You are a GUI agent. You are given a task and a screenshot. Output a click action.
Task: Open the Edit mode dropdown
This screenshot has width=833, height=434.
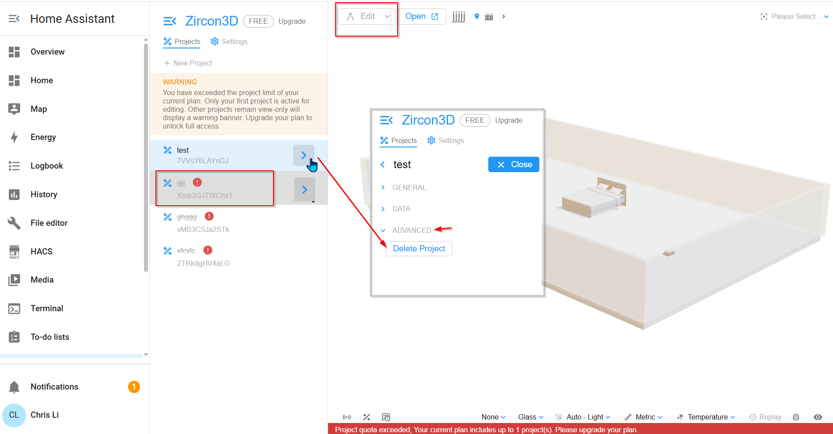pos(367,17)
